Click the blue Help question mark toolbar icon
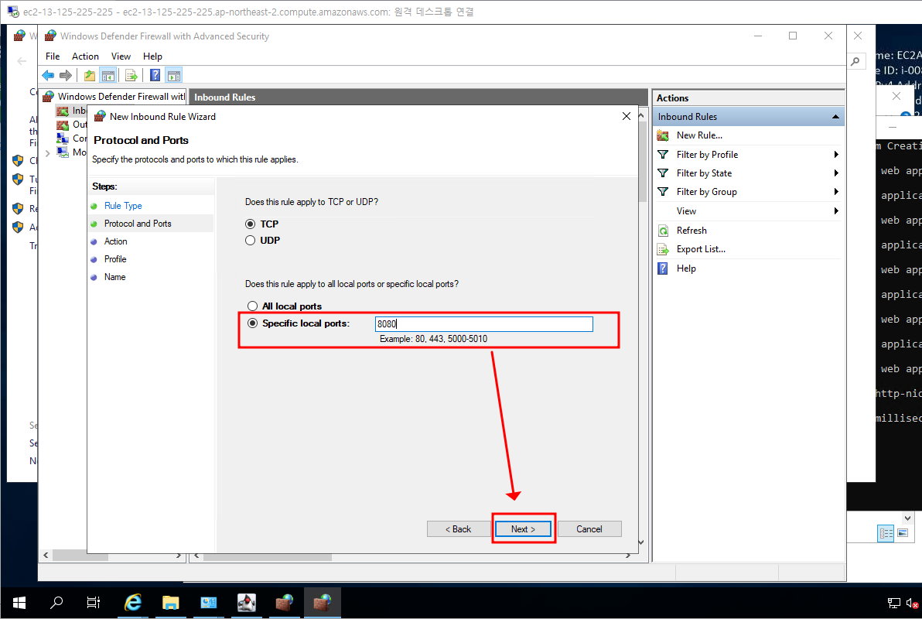Viewport: 922px width, 619px height. point(155,75)
